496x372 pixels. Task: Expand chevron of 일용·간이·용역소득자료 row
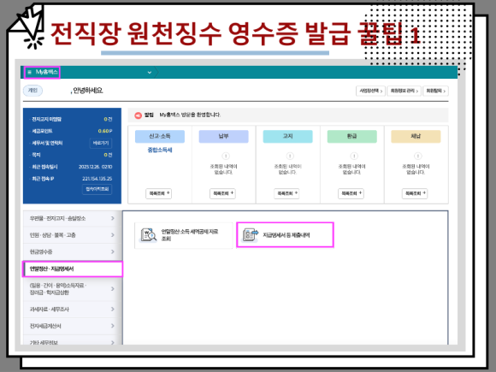pyautogui.click(x=113, y=289)
